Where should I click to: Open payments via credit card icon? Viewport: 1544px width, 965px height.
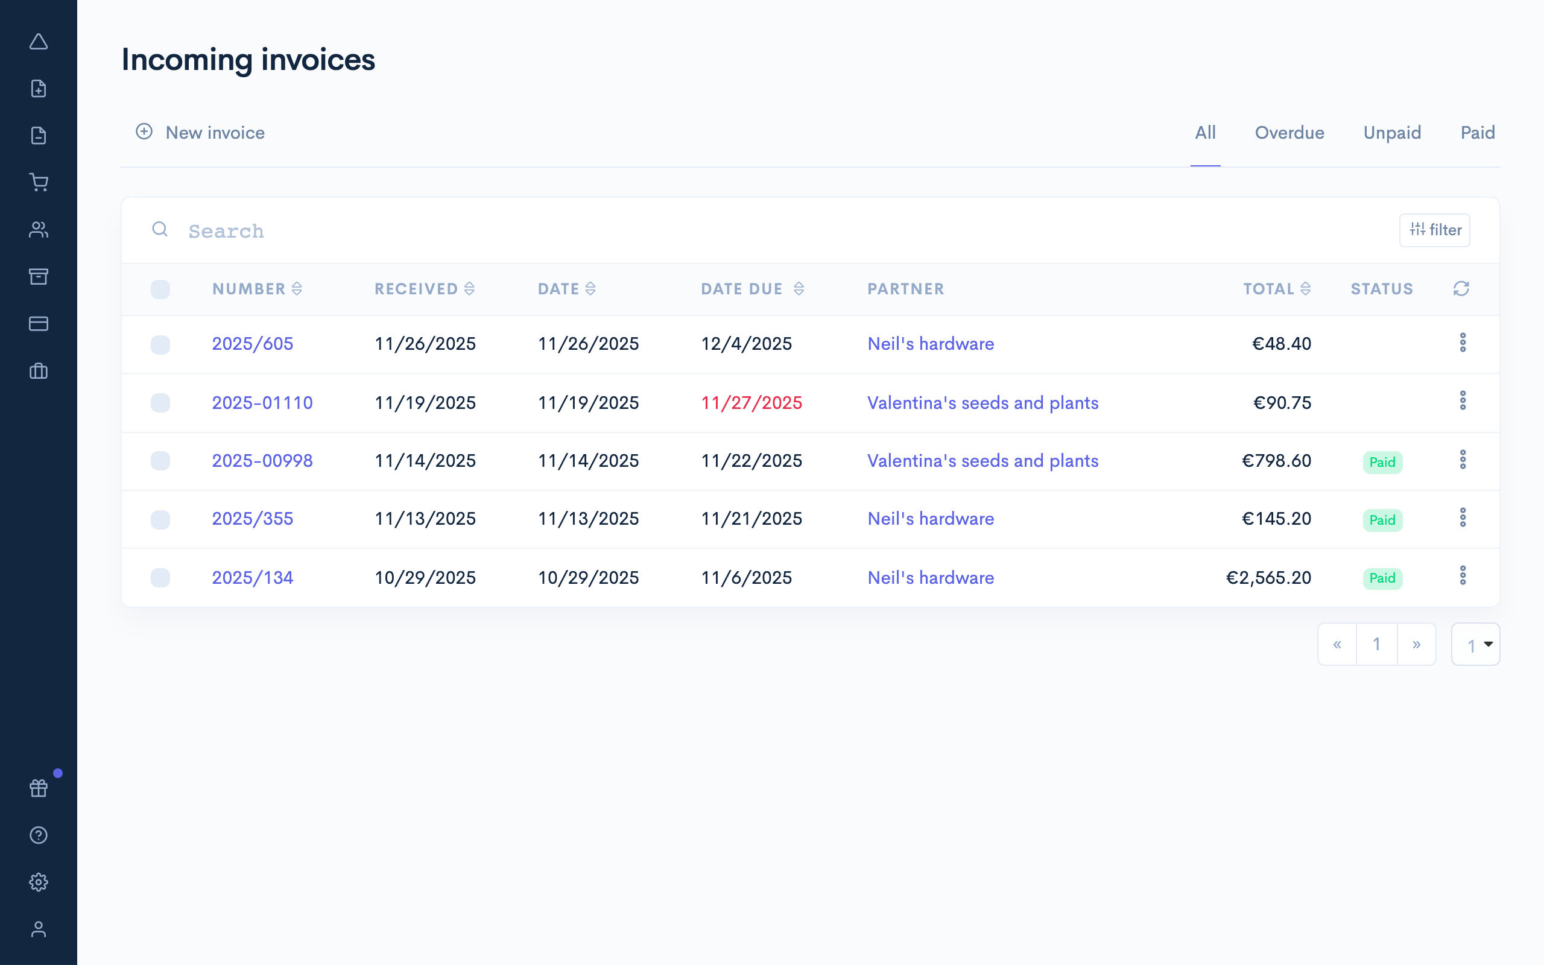tap(39, 324)
